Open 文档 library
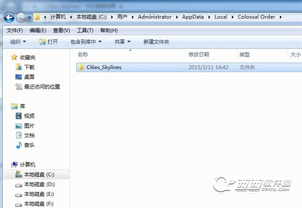Image resolution: width=302 pixels, height=208 pixels. point(29,136)
